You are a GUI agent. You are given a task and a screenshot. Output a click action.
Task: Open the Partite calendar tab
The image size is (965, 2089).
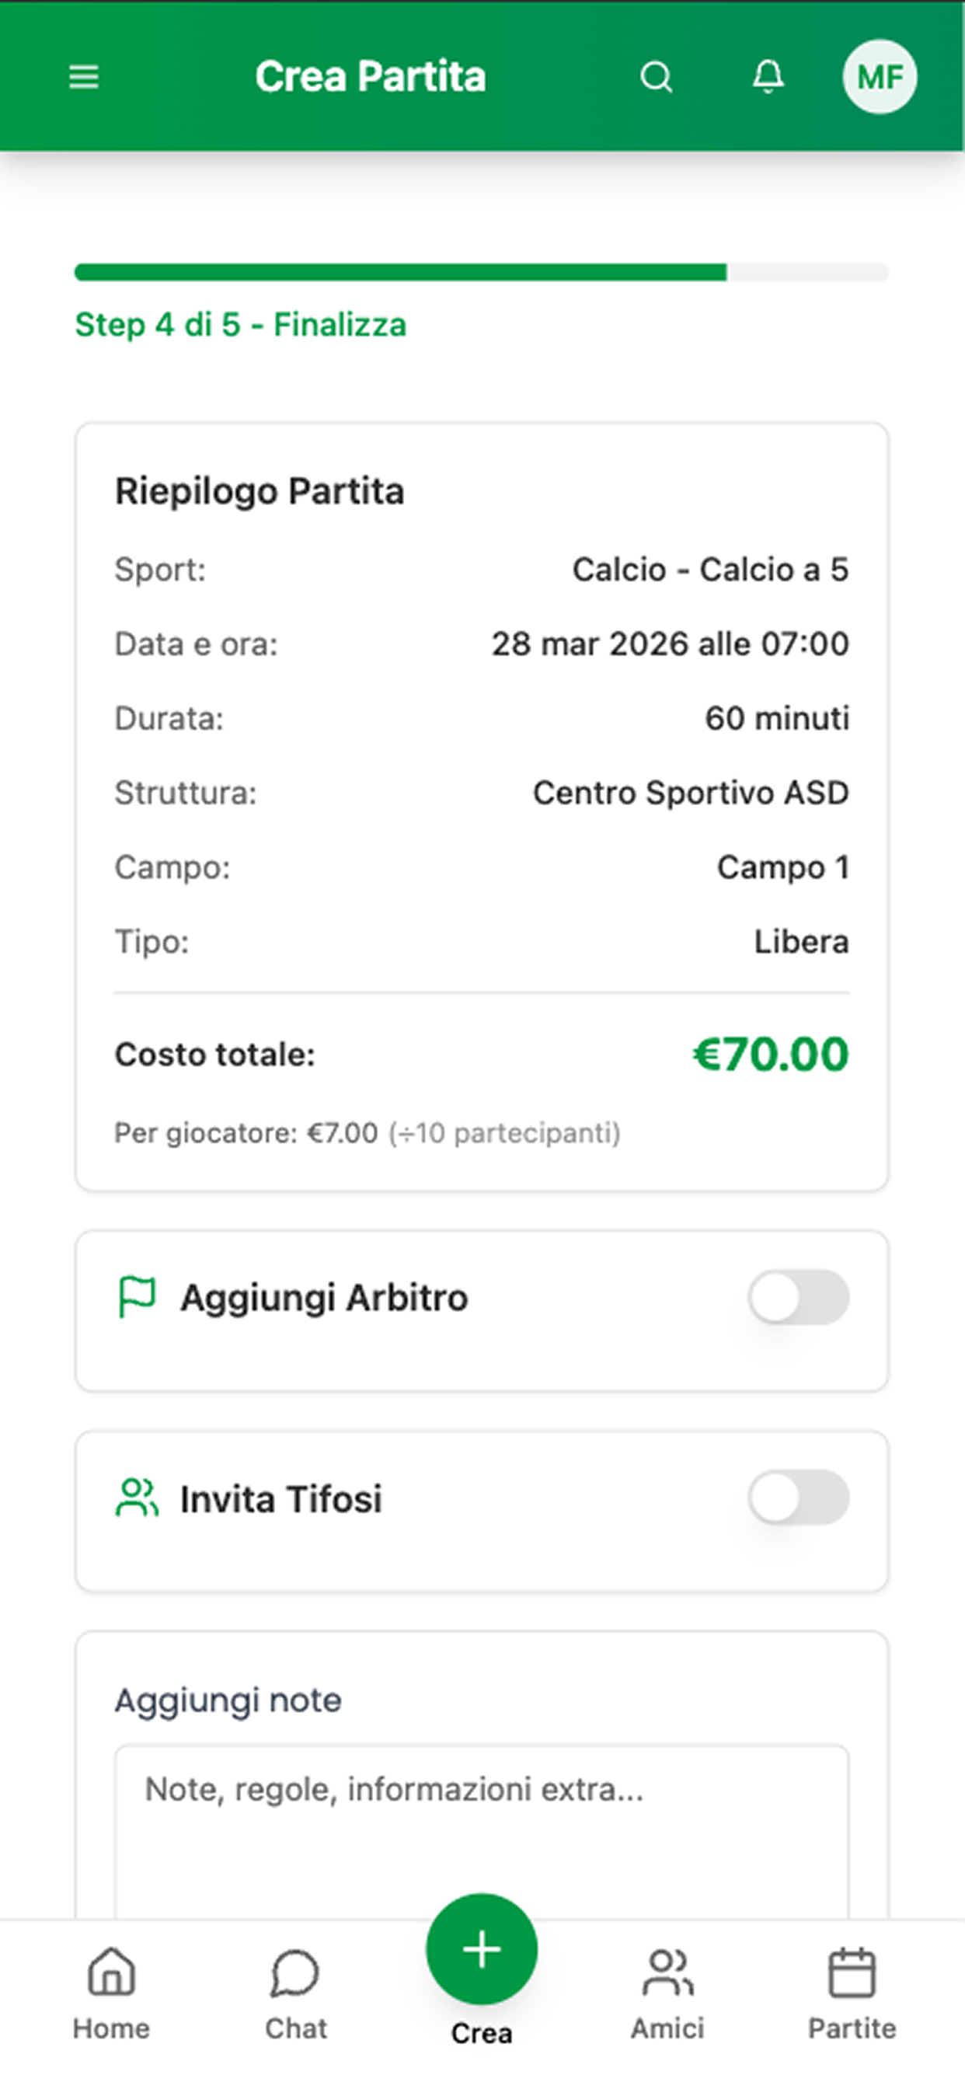tap(852, 1993)
